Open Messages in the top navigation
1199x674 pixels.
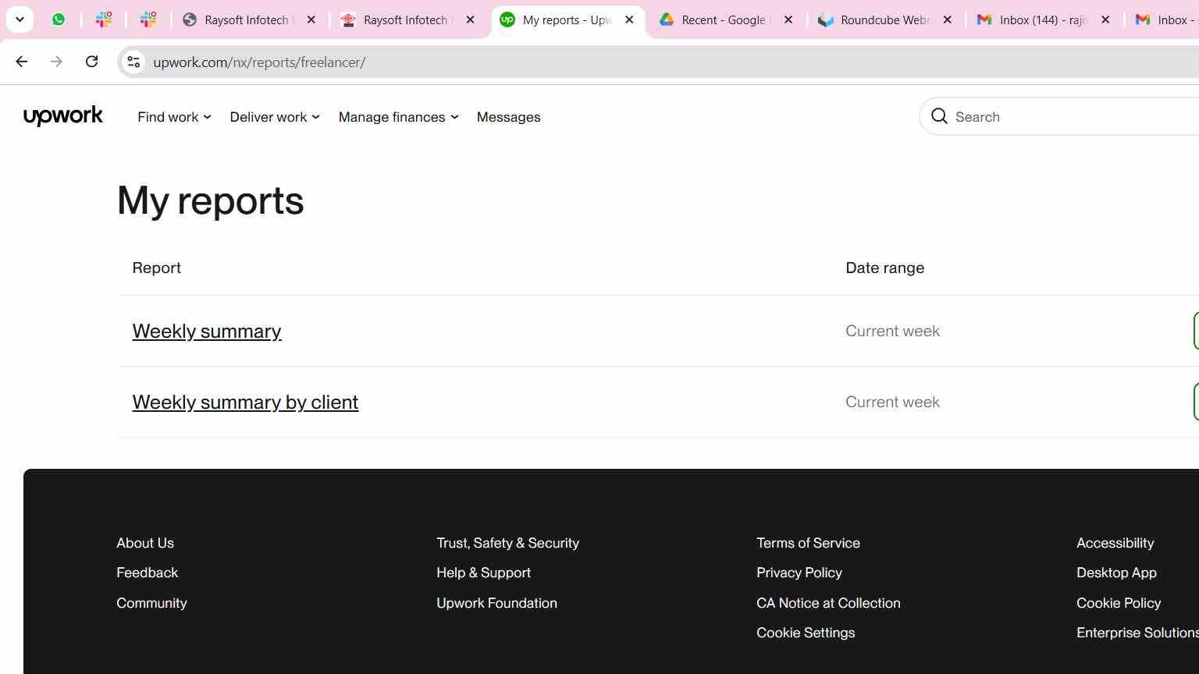coord(508,117)
